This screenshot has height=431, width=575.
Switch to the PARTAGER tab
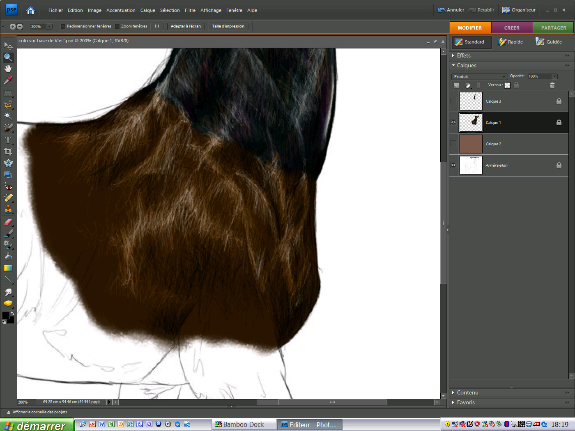point(554,28)
